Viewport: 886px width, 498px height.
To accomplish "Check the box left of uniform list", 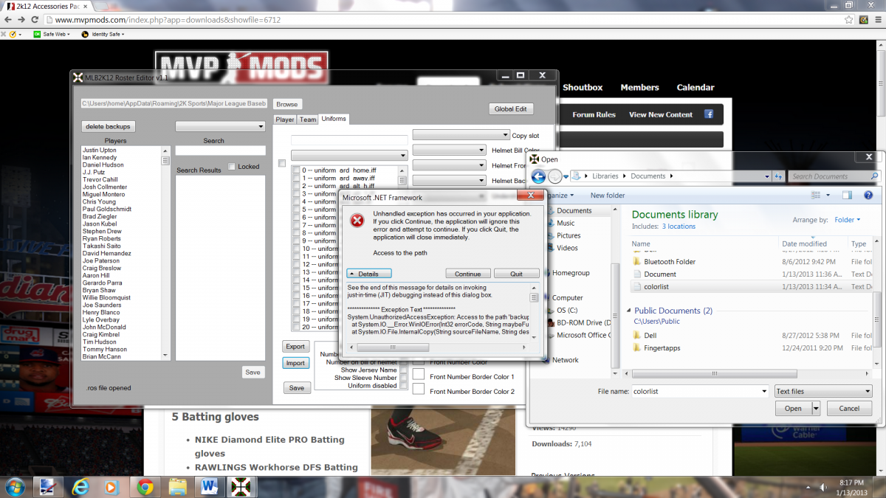I will [x=281, y=164].
